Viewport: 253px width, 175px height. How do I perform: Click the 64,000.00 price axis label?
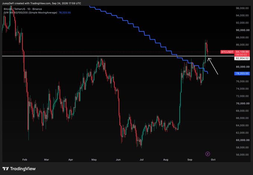(242, 125)
